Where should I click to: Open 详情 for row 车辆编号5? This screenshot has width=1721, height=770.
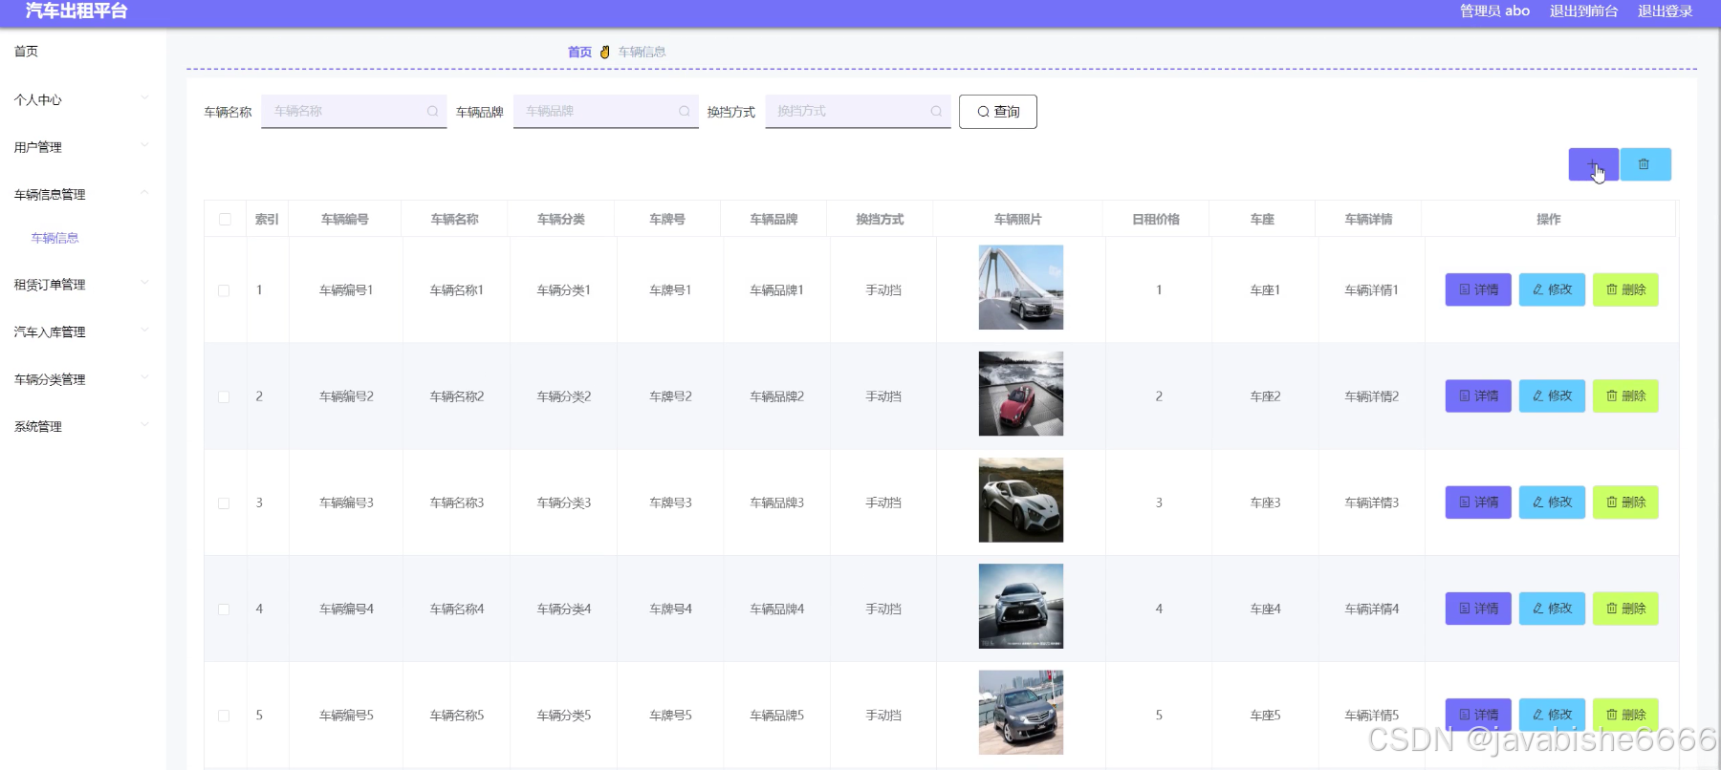1478,715
